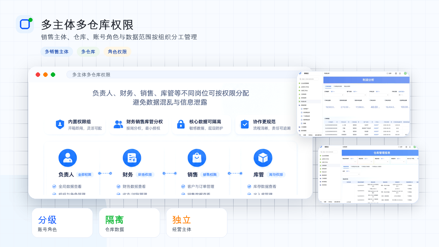
Task: Click the bell icon in the 利润分析 window
Action: coord(400,73)
